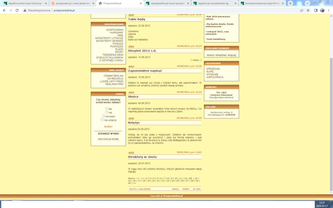Select the 'nie wiem' poll answer

coord(104,116)
